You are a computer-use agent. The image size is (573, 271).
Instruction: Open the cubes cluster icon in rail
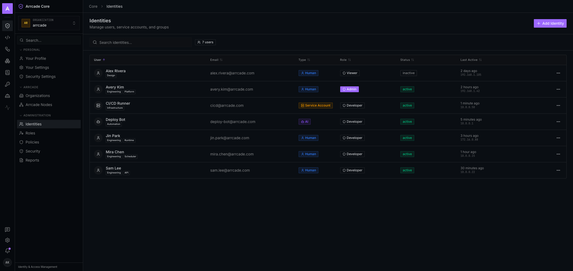[x=7, y=61]
